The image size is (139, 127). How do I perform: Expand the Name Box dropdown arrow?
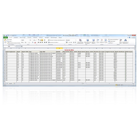[x=15, y=46]
